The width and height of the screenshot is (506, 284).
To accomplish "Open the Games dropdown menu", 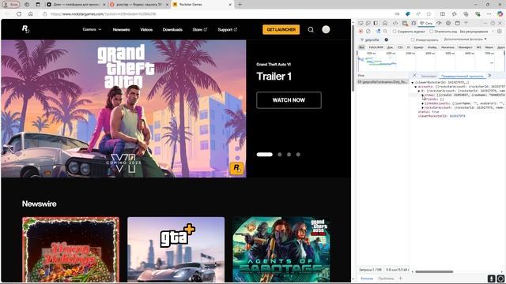I will (92, 29).
